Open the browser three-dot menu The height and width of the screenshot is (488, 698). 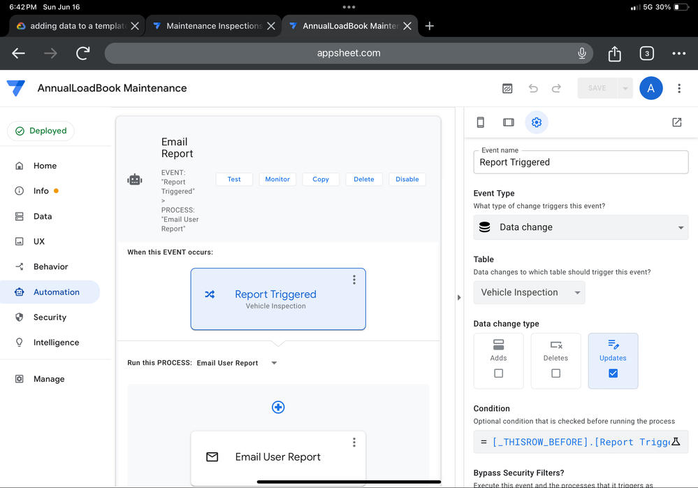679,53
